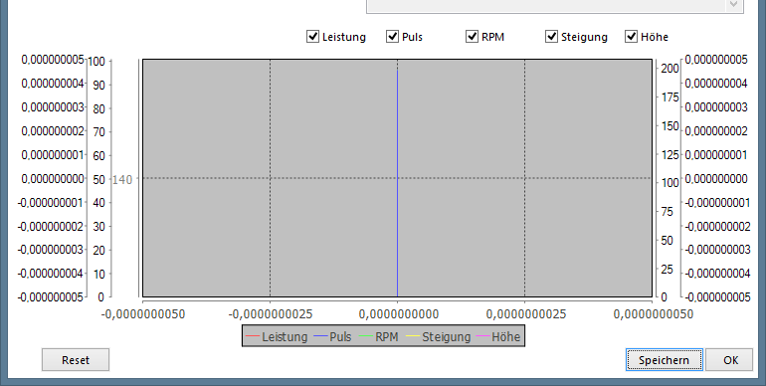766x386 pixels.
Task: Click the 140 marker label
Action: tap(122, 180)
